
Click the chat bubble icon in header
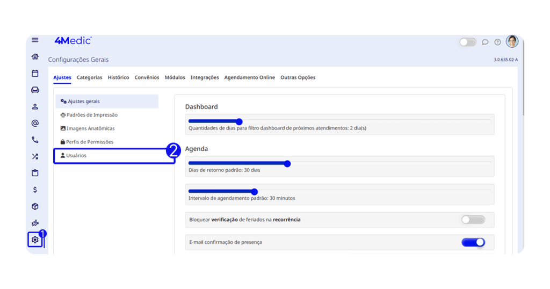[x=485, y=42]
